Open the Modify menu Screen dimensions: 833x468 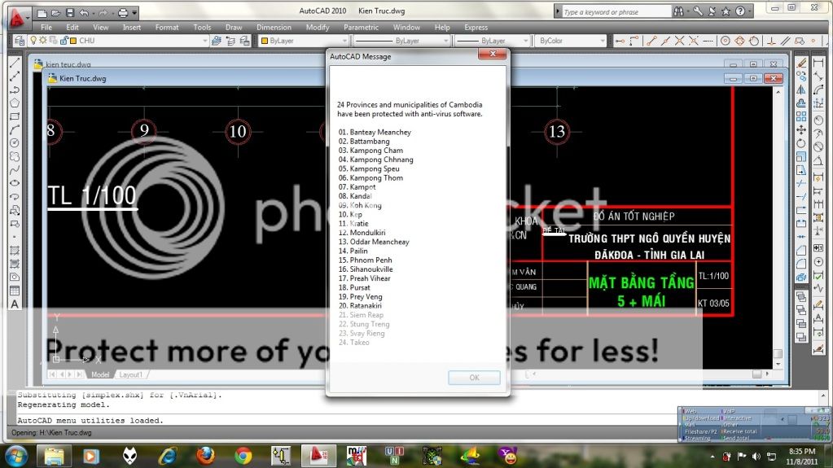317,27
